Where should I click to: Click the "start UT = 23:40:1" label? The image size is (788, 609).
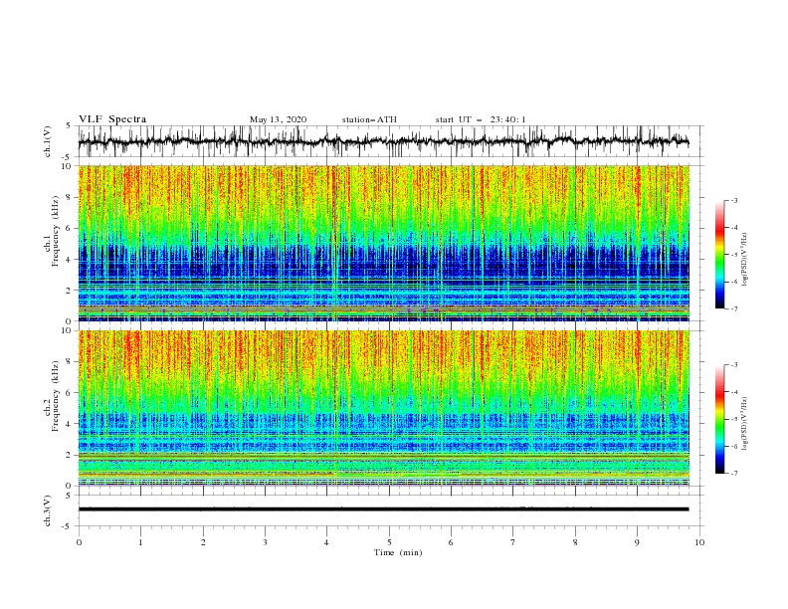[x=481, y=119]
